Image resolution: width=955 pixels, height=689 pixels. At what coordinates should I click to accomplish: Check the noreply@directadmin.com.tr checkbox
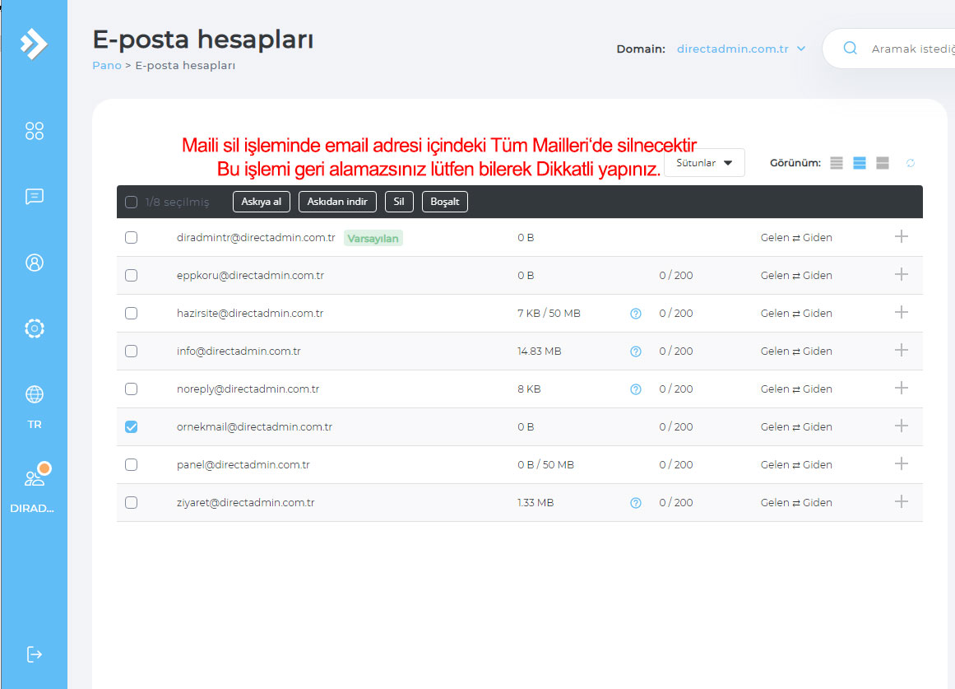(x=131, y=389)
